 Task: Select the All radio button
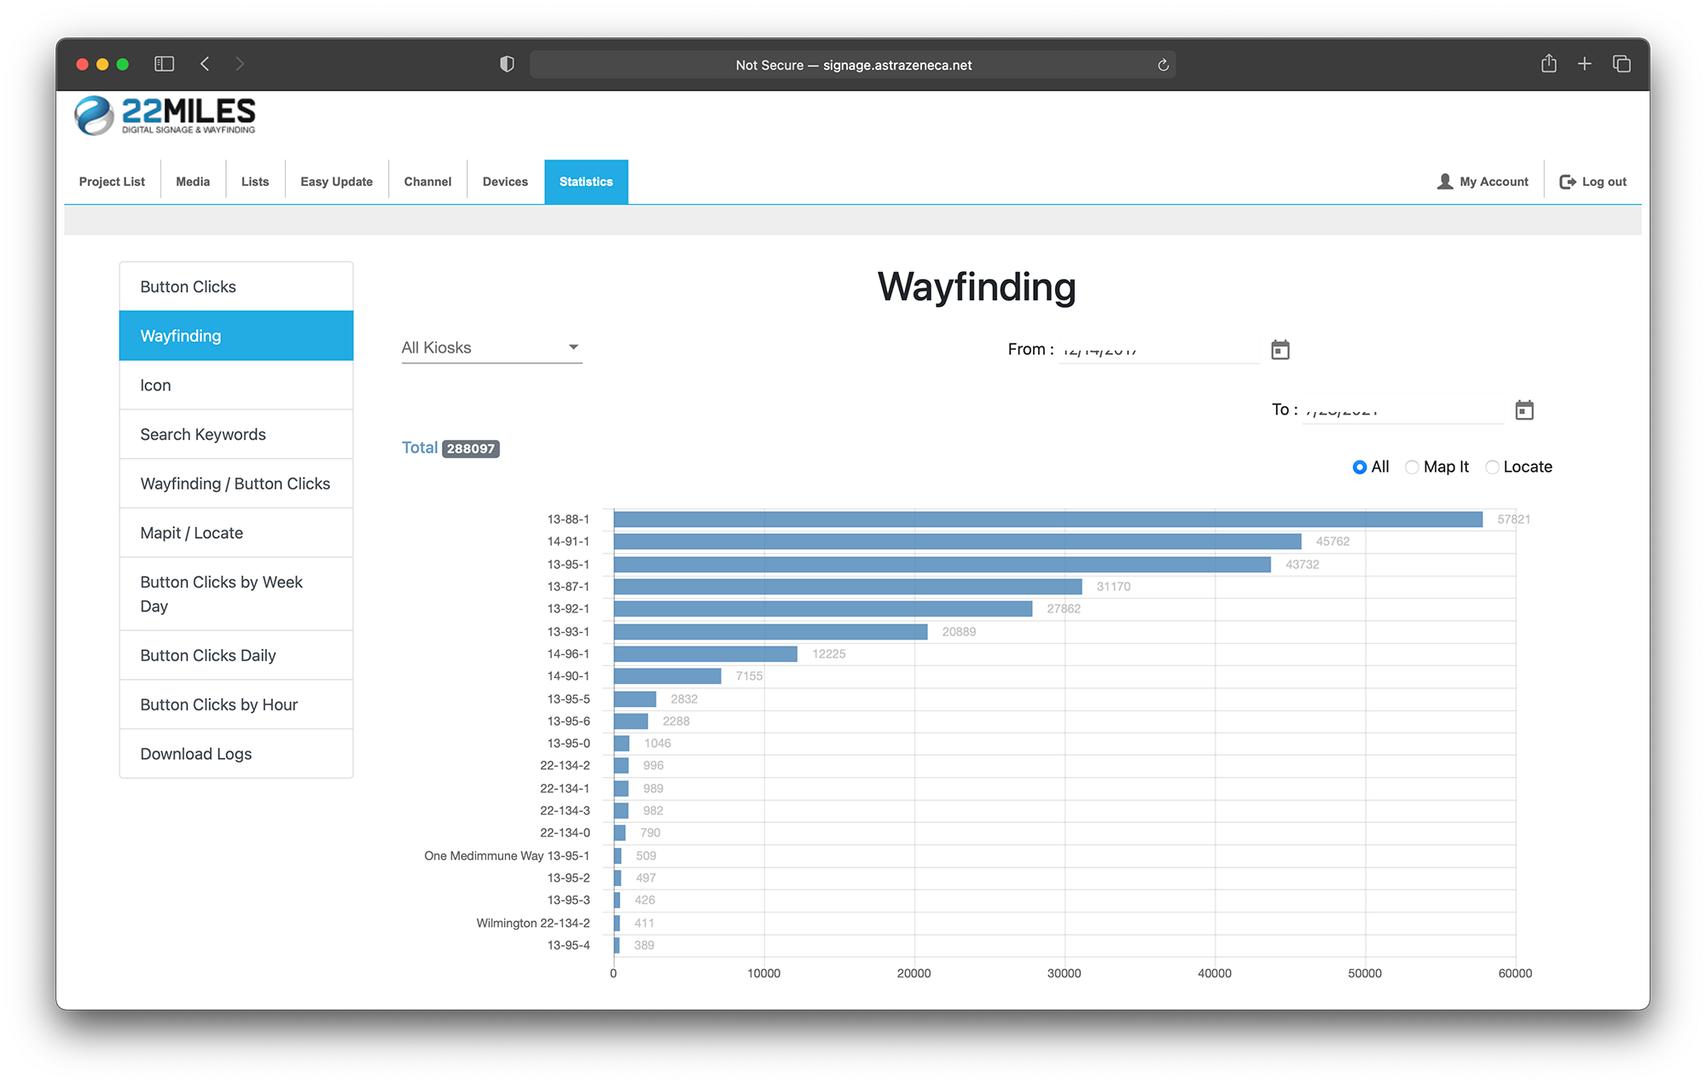pyautogui.click(x=1360, y=467)
